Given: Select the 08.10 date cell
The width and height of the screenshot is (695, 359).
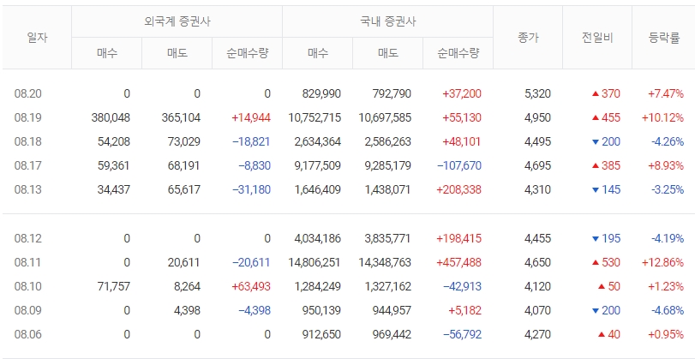Looking at the screenshot, I should [28, 286].
